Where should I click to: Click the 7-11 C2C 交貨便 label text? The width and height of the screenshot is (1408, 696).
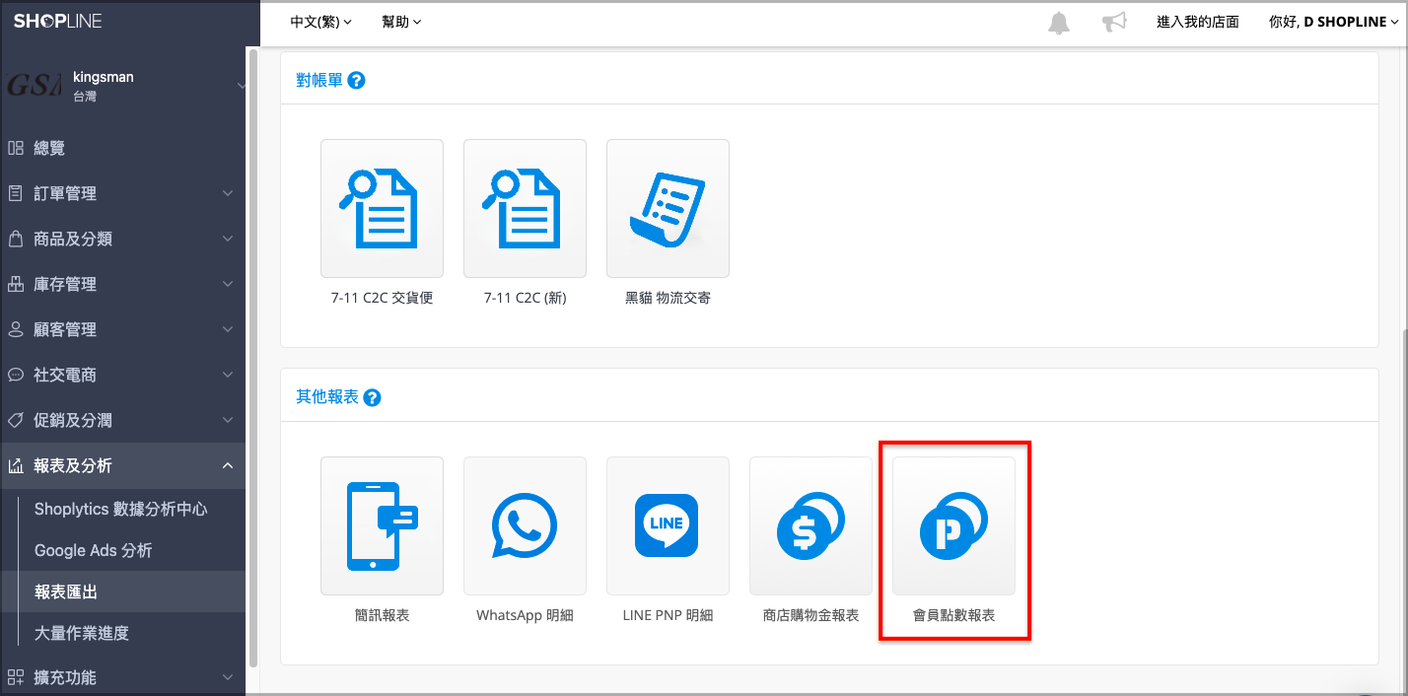[382, 298]
